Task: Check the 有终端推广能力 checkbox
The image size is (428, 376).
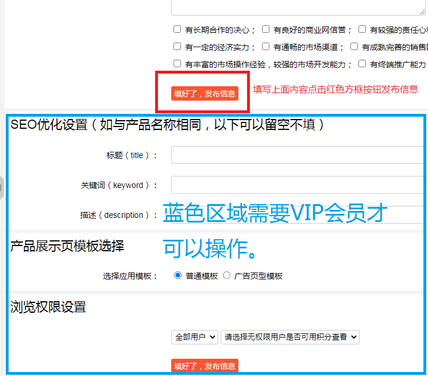Action: [x=362, y=64]
